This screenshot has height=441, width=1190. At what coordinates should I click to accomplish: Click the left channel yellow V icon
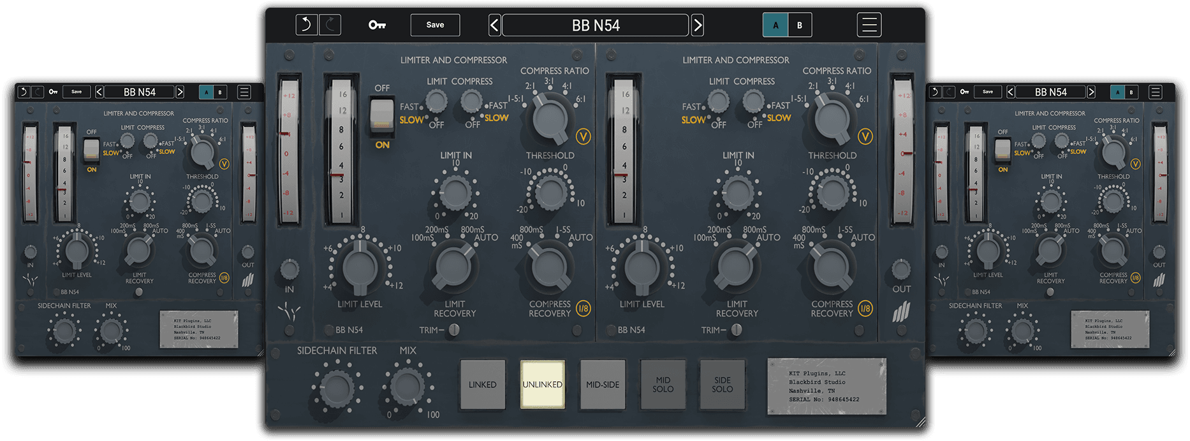pyautogui.click(x=583, y=136)
